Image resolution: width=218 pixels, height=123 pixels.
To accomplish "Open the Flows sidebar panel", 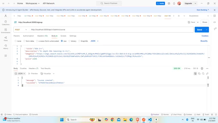I will (x=6, y=39).
